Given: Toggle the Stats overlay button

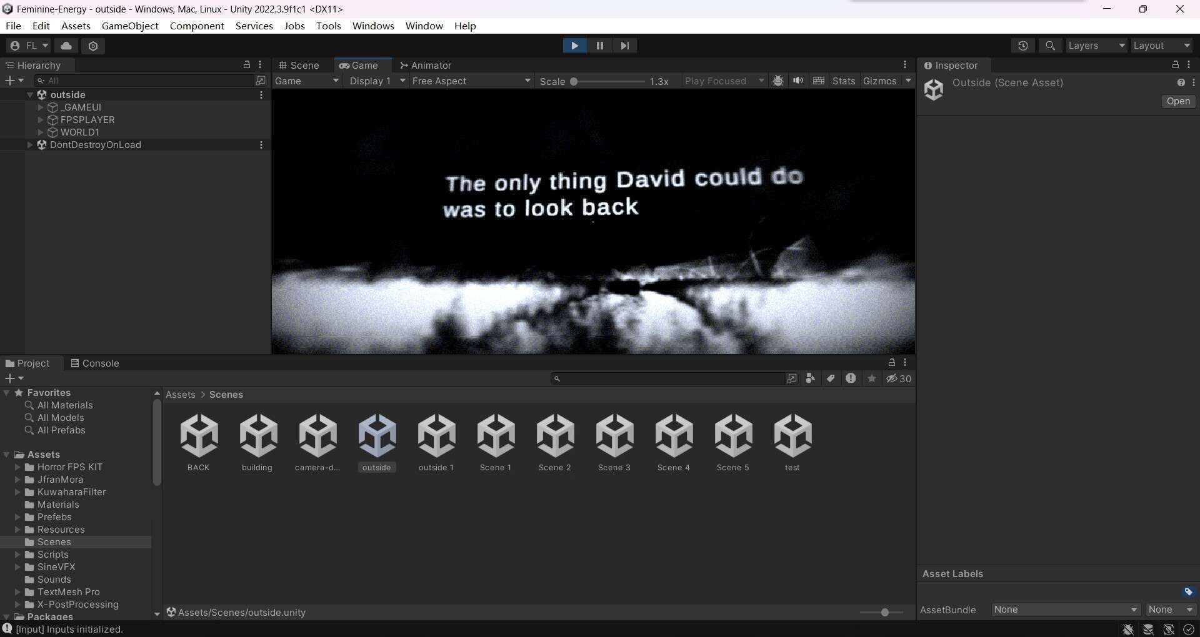Looking at the screenshot, I should click(843, 81).
